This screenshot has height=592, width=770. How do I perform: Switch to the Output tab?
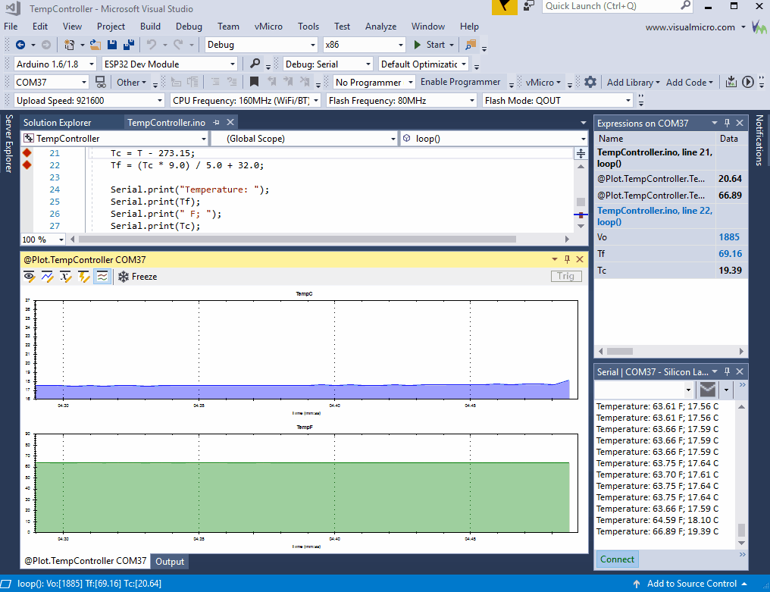pyautogui.click(x=170, y=562)
